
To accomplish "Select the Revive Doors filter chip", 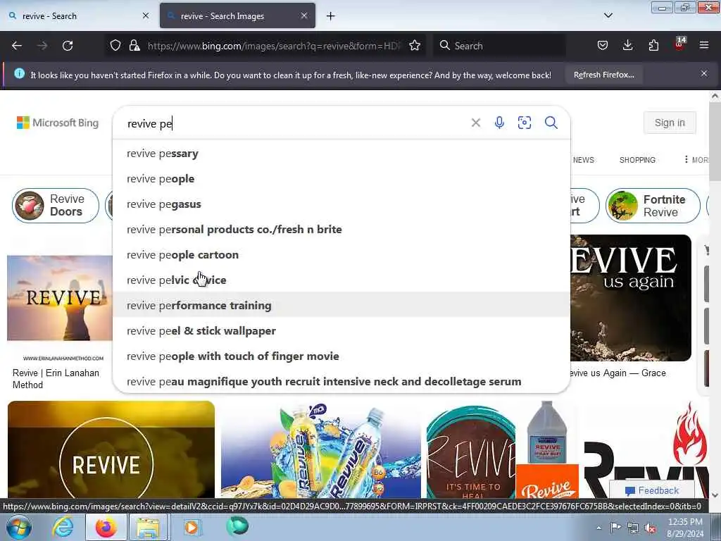I will coord(56,205).
